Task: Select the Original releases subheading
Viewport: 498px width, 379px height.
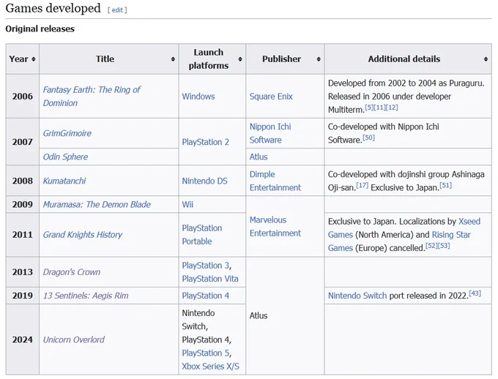Action: coord(40,29)
